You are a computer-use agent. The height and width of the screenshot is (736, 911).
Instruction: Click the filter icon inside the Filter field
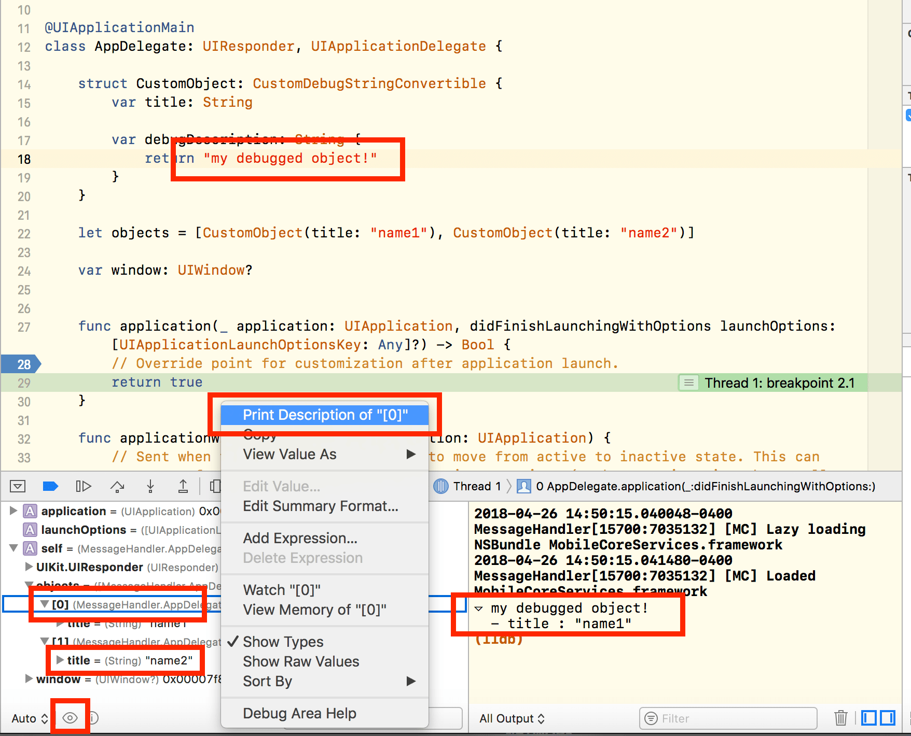click(x=651, y=718)
